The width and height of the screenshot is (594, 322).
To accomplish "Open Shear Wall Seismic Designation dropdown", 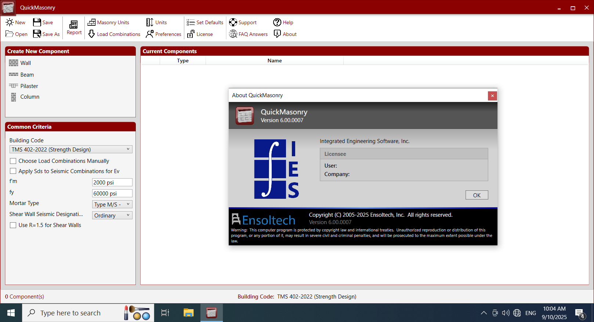I will [x=112, y=215].
